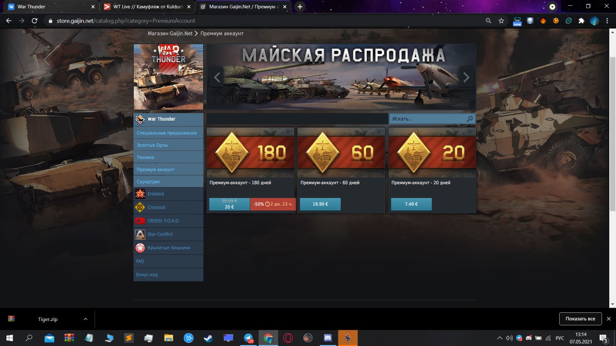616x346 pixels.
Task: Open the Crossout game section
Action: pos(168,208)
